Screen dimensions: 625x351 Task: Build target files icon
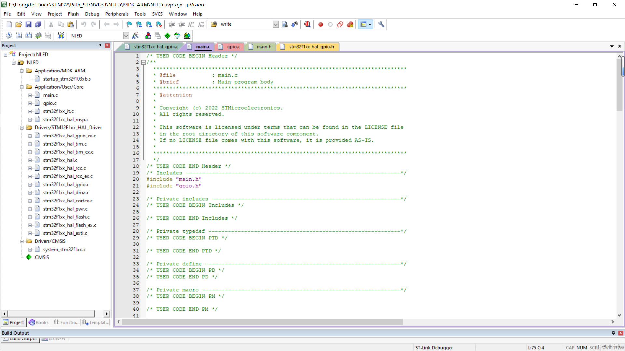coord(19,36)
